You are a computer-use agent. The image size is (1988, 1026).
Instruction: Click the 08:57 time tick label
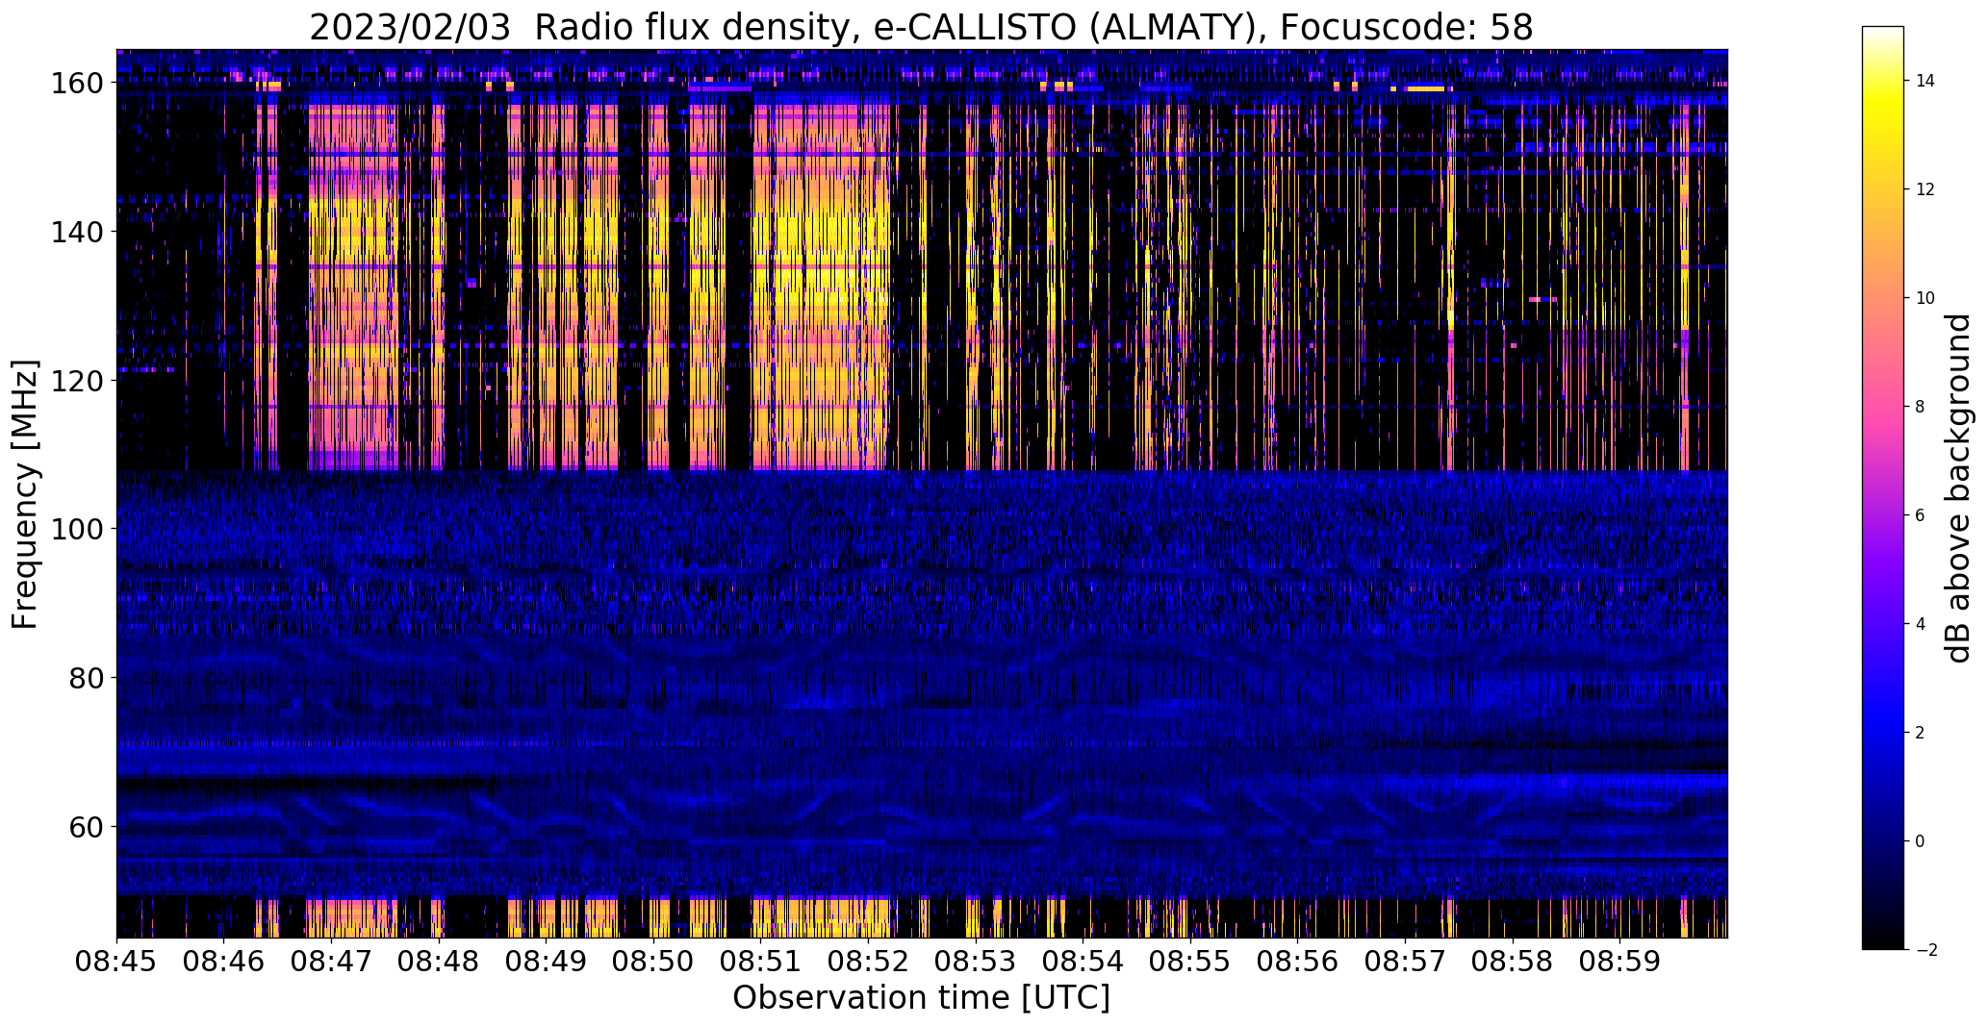coord(1405,962)
